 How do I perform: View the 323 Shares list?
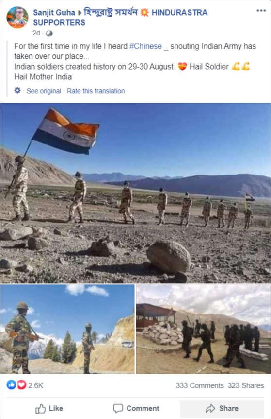coord(246,385)
